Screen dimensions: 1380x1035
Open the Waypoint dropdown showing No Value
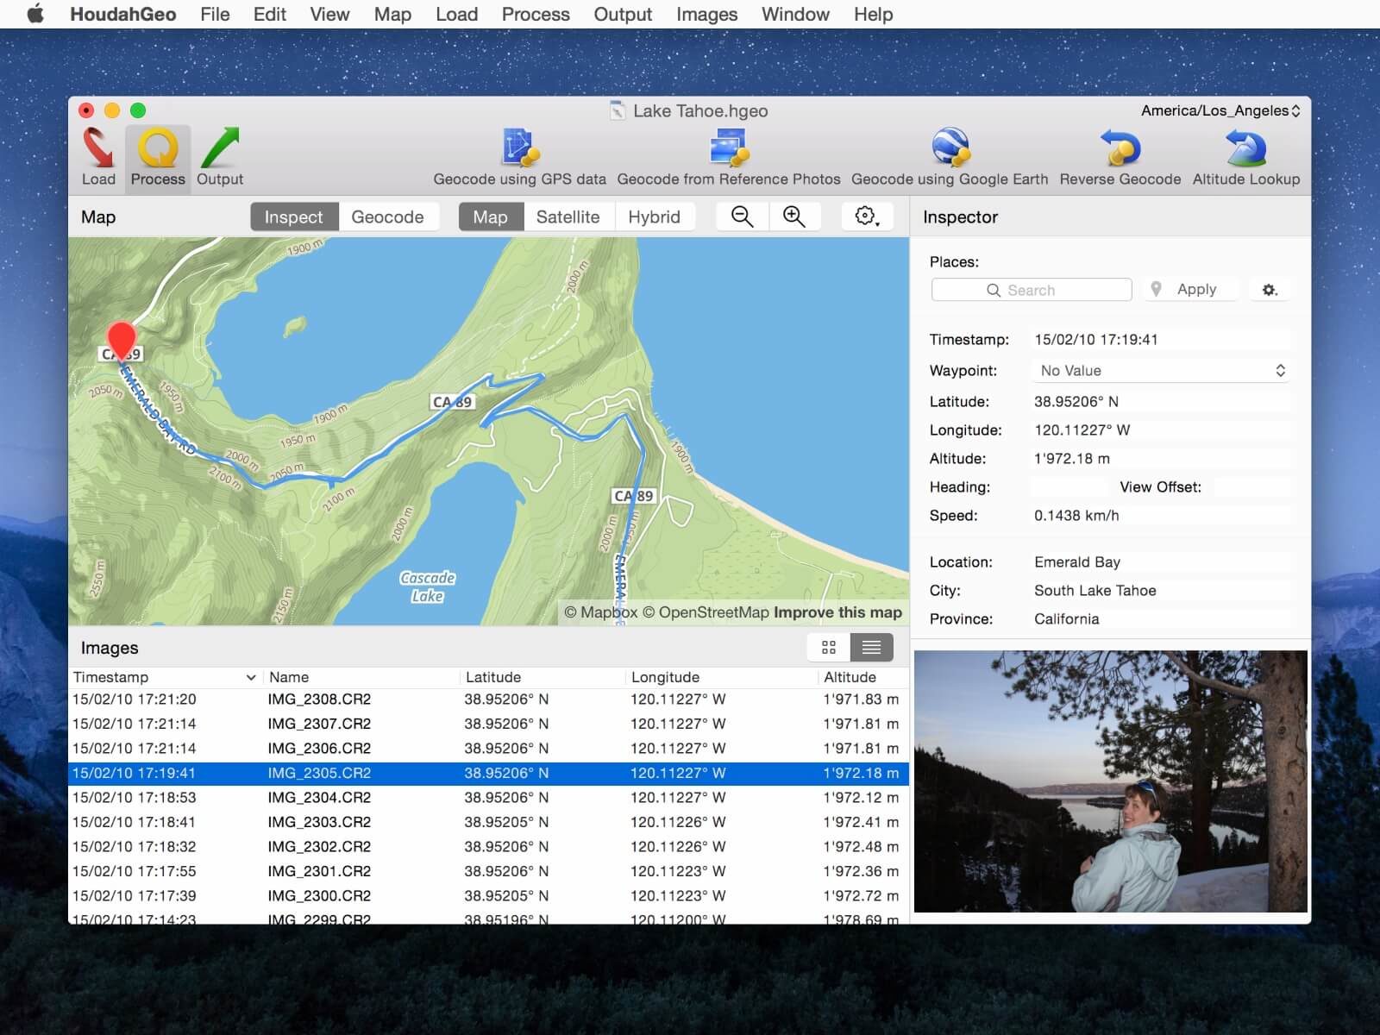1160,370
